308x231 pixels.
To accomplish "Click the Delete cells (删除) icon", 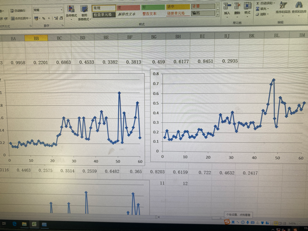I will [x=237, y=7].
